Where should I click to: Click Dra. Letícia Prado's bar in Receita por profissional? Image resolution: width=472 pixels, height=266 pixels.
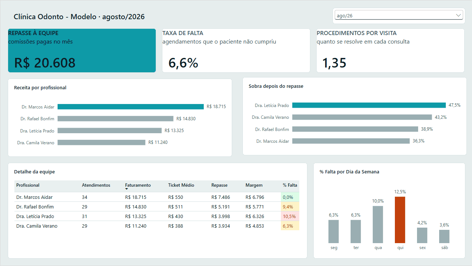coord(110,131)
